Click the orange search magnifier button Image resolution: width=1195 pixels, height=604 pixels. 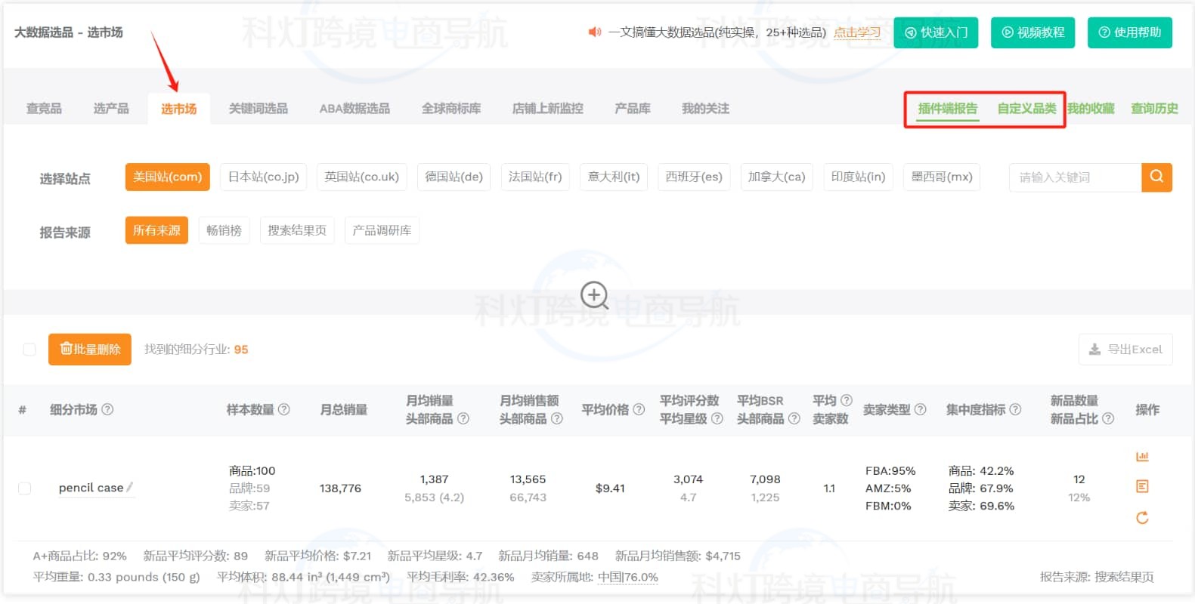click(1156, 177)
